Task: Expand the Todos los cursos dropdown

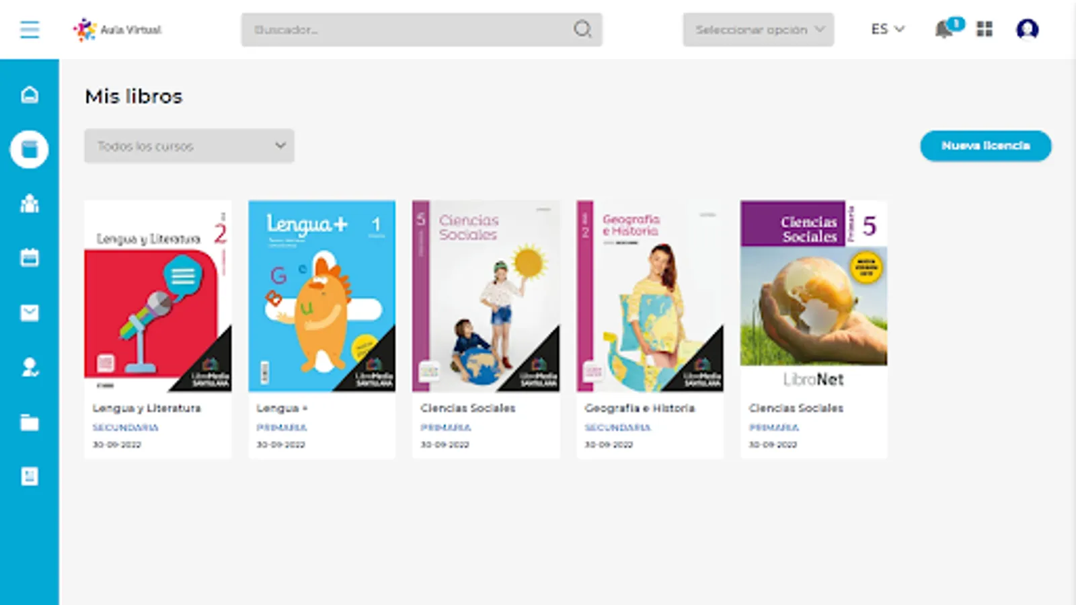Action: (189, 146)
